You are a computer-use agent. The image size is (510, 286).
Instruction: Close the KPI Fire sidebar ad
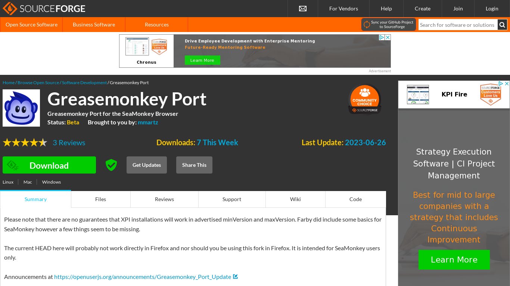coord(507,84)
